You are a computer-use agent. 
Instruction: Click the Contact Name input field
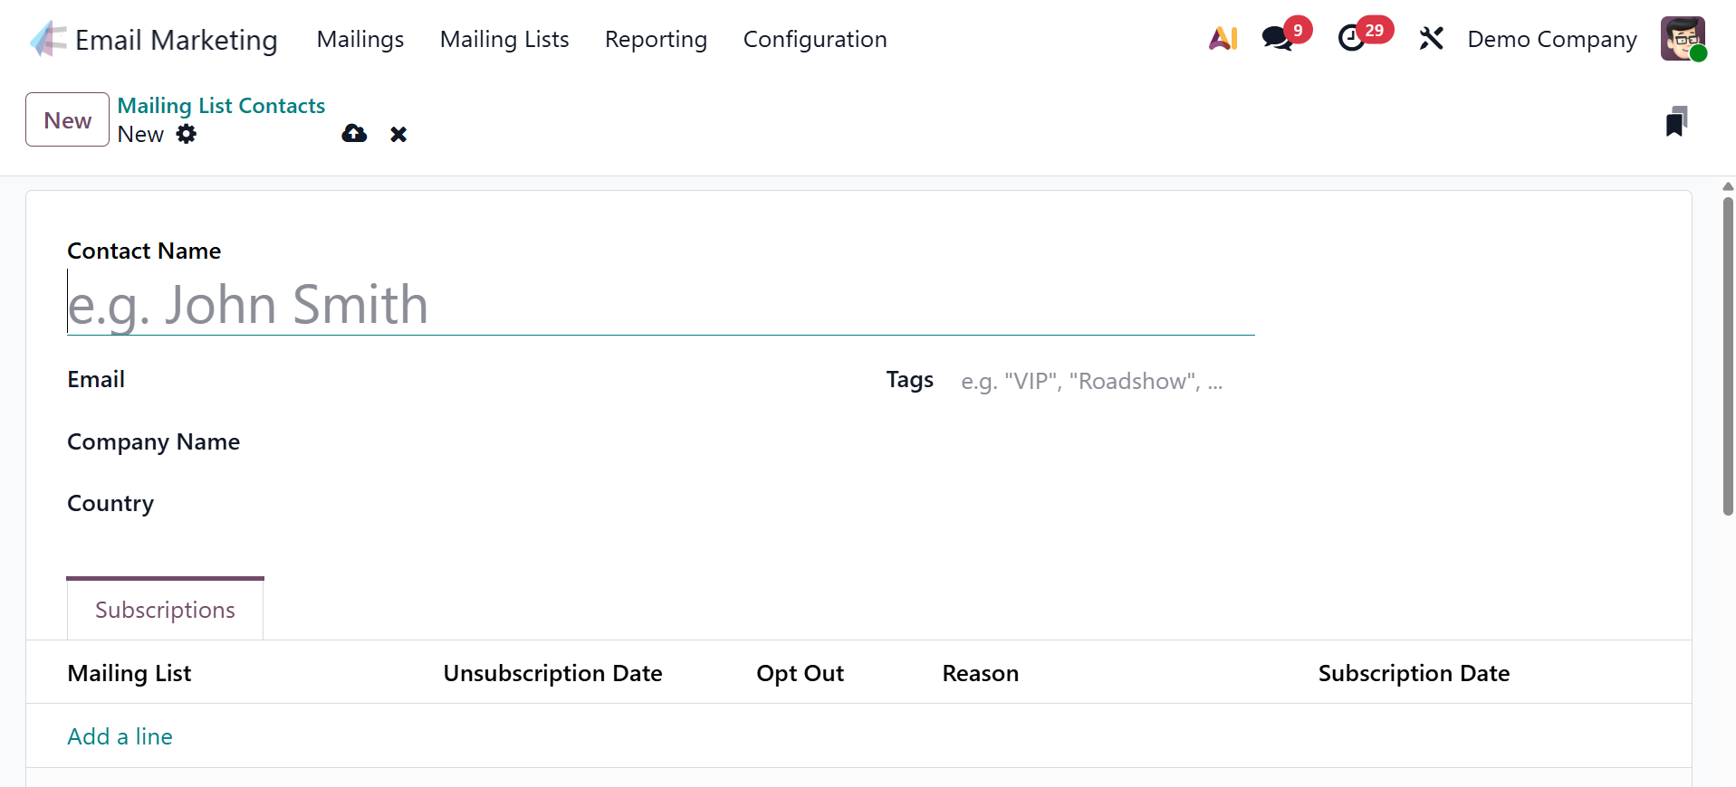660,305
